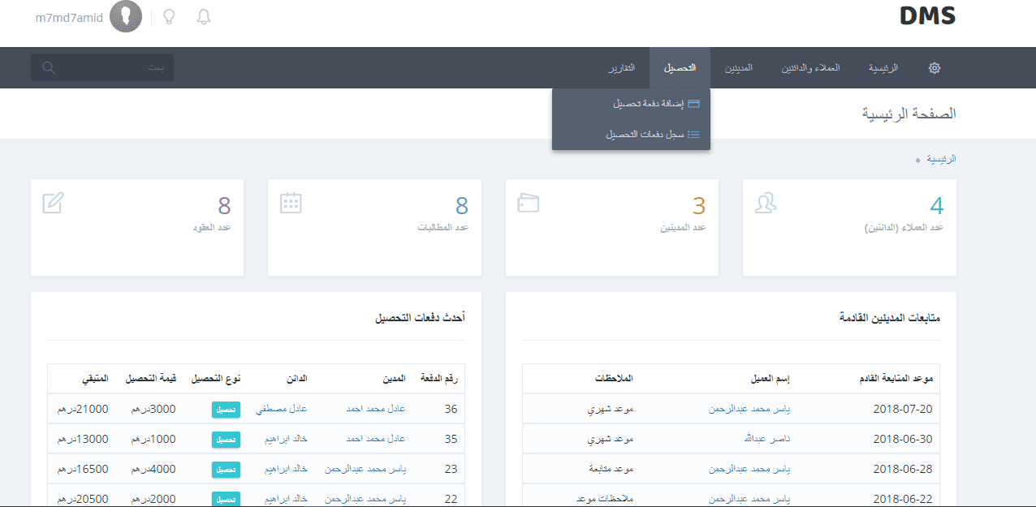Click الرئيسية breadcrumb link
This screenshot has width=1036, height=507.
(942, 159)
